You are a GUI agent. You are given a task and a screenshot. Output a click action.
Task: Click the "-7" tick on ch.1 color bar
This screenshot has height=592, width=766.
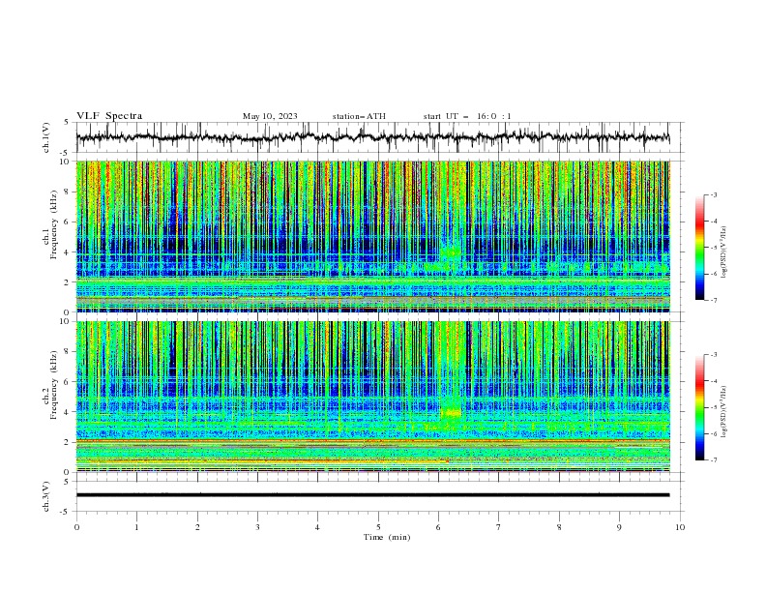[713, 300]
